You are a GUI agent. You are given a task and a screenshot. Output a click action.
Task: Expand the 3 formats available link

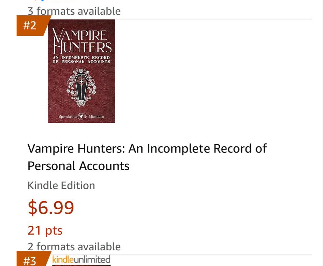[x=74, y=11]
